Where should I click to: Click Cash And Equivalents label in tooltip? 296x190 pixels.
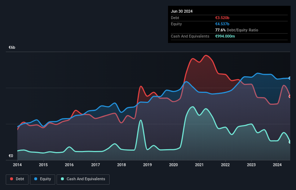click(190, 36)
